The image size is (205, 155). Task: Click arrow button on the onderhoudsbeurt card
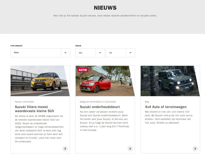click(130, 149)
